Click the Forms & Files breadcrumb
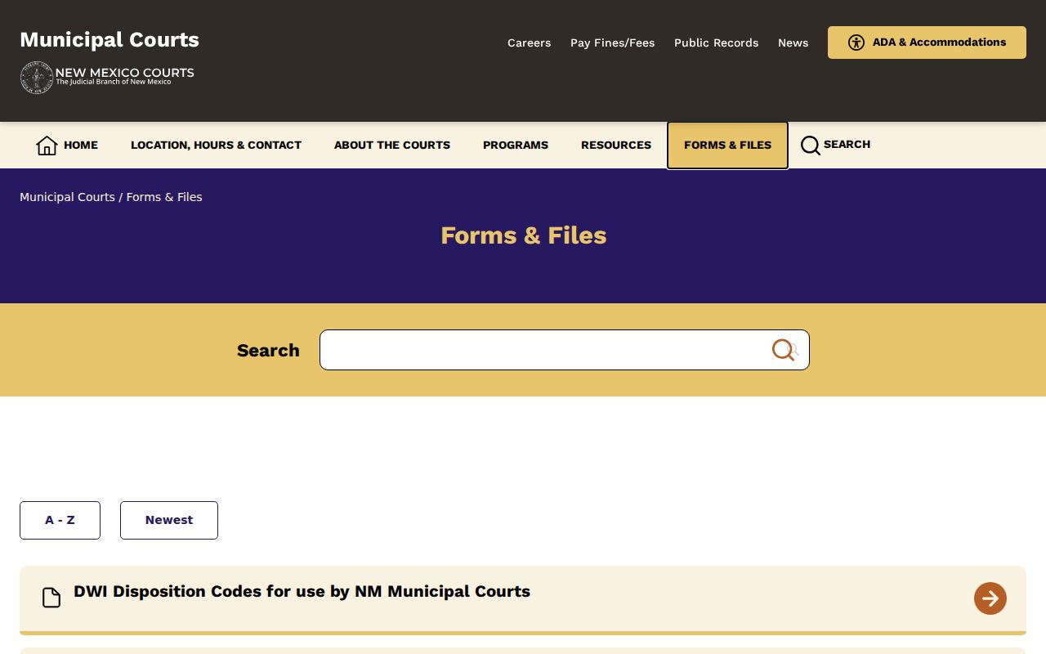 (x=164, y=197)
